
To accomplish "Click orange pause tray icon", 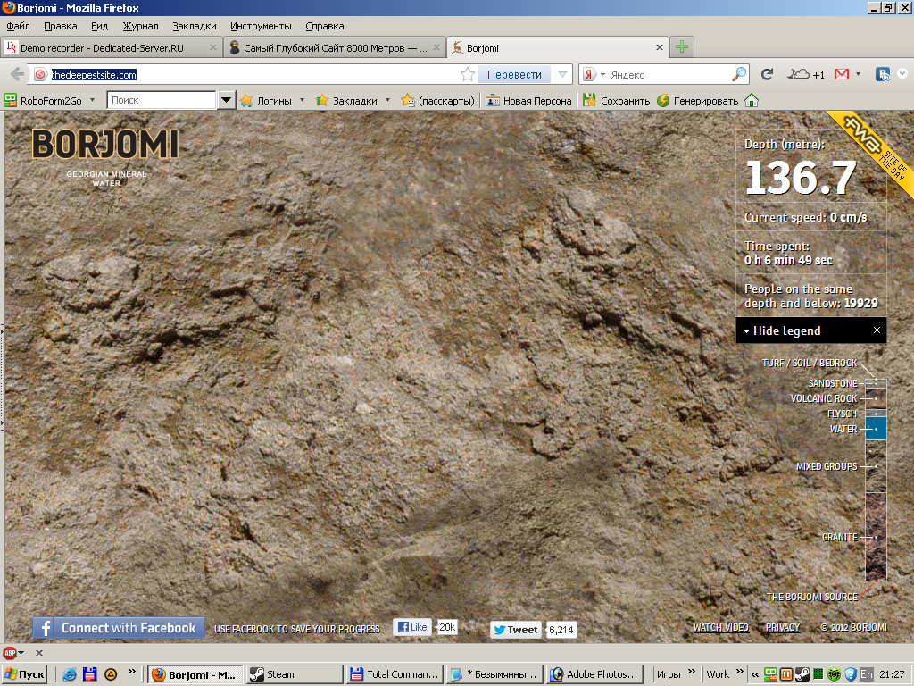I will click(786, 674).
